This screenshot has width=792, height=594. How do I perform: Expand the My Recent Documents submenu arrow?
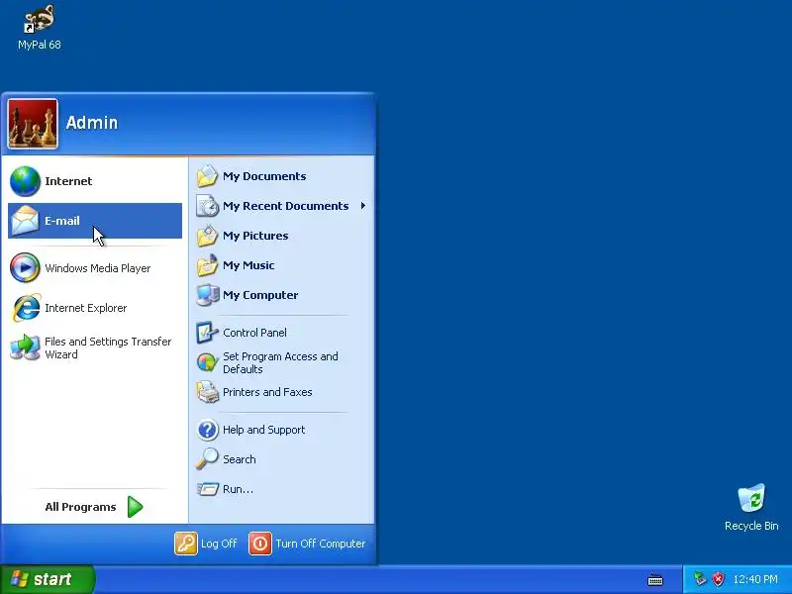click(362, 206)
